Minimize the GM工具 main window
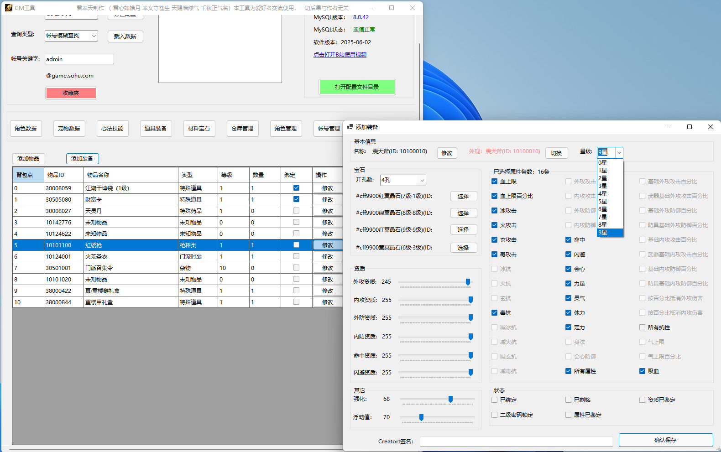This screenshot has height=452, width=721. [x=371, y=8]
